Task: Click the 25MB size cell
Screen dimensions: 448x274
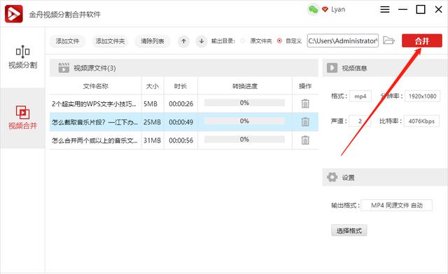Action: 152,122
